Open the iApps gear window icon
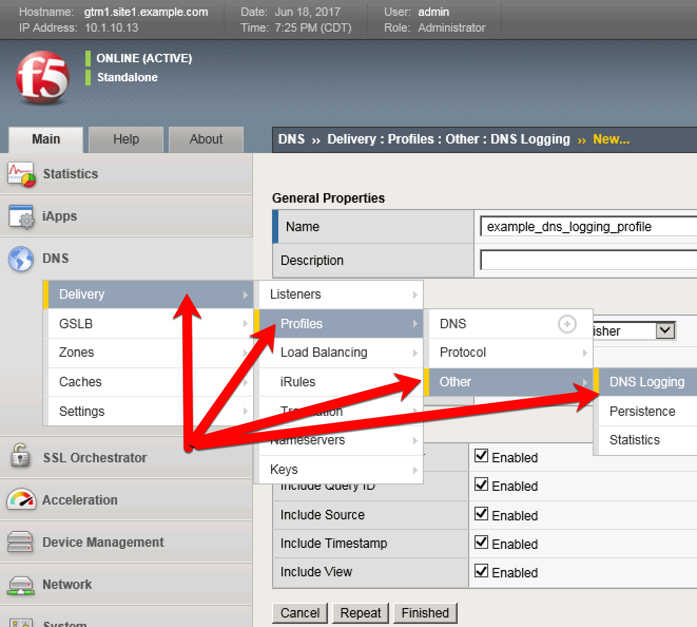 pos(22,217)
